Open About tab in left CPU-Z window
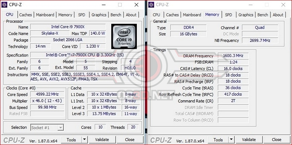The image size is (292, 145). tap(131, 15)
